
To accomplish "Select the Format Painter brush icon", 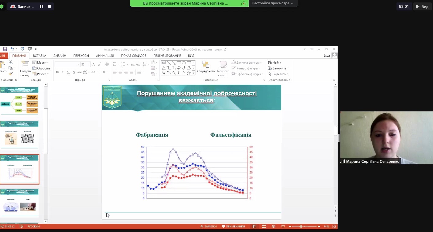I will pos(11,74).
